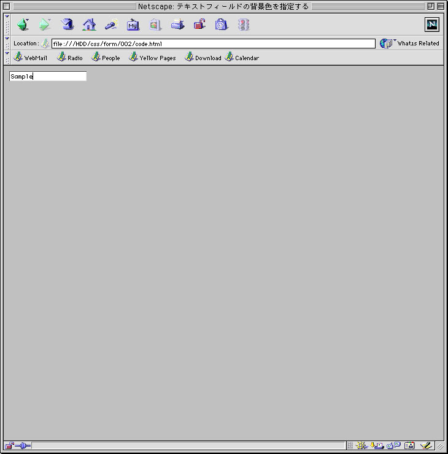Open Newsgroups speech bubbles icon
The height and width of the screenshot is (454, 448).
(393, 445)
